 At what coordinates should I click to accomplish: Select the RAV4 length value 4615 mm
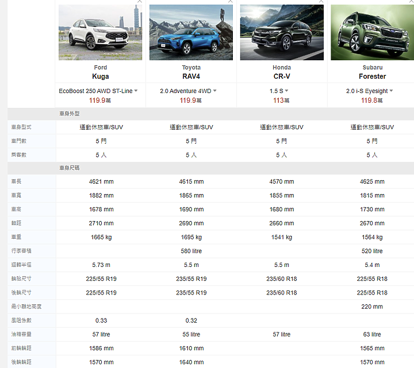point(191,181)
